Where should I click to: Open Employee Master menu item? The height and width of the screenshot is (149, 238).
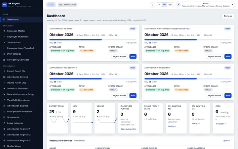(x=21, y=31)
